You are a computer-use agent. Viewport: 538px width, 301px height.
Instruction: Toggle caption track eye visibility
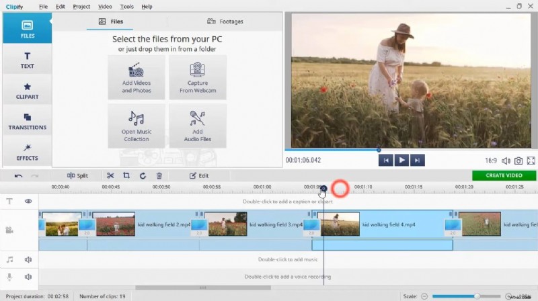(28, 202)
